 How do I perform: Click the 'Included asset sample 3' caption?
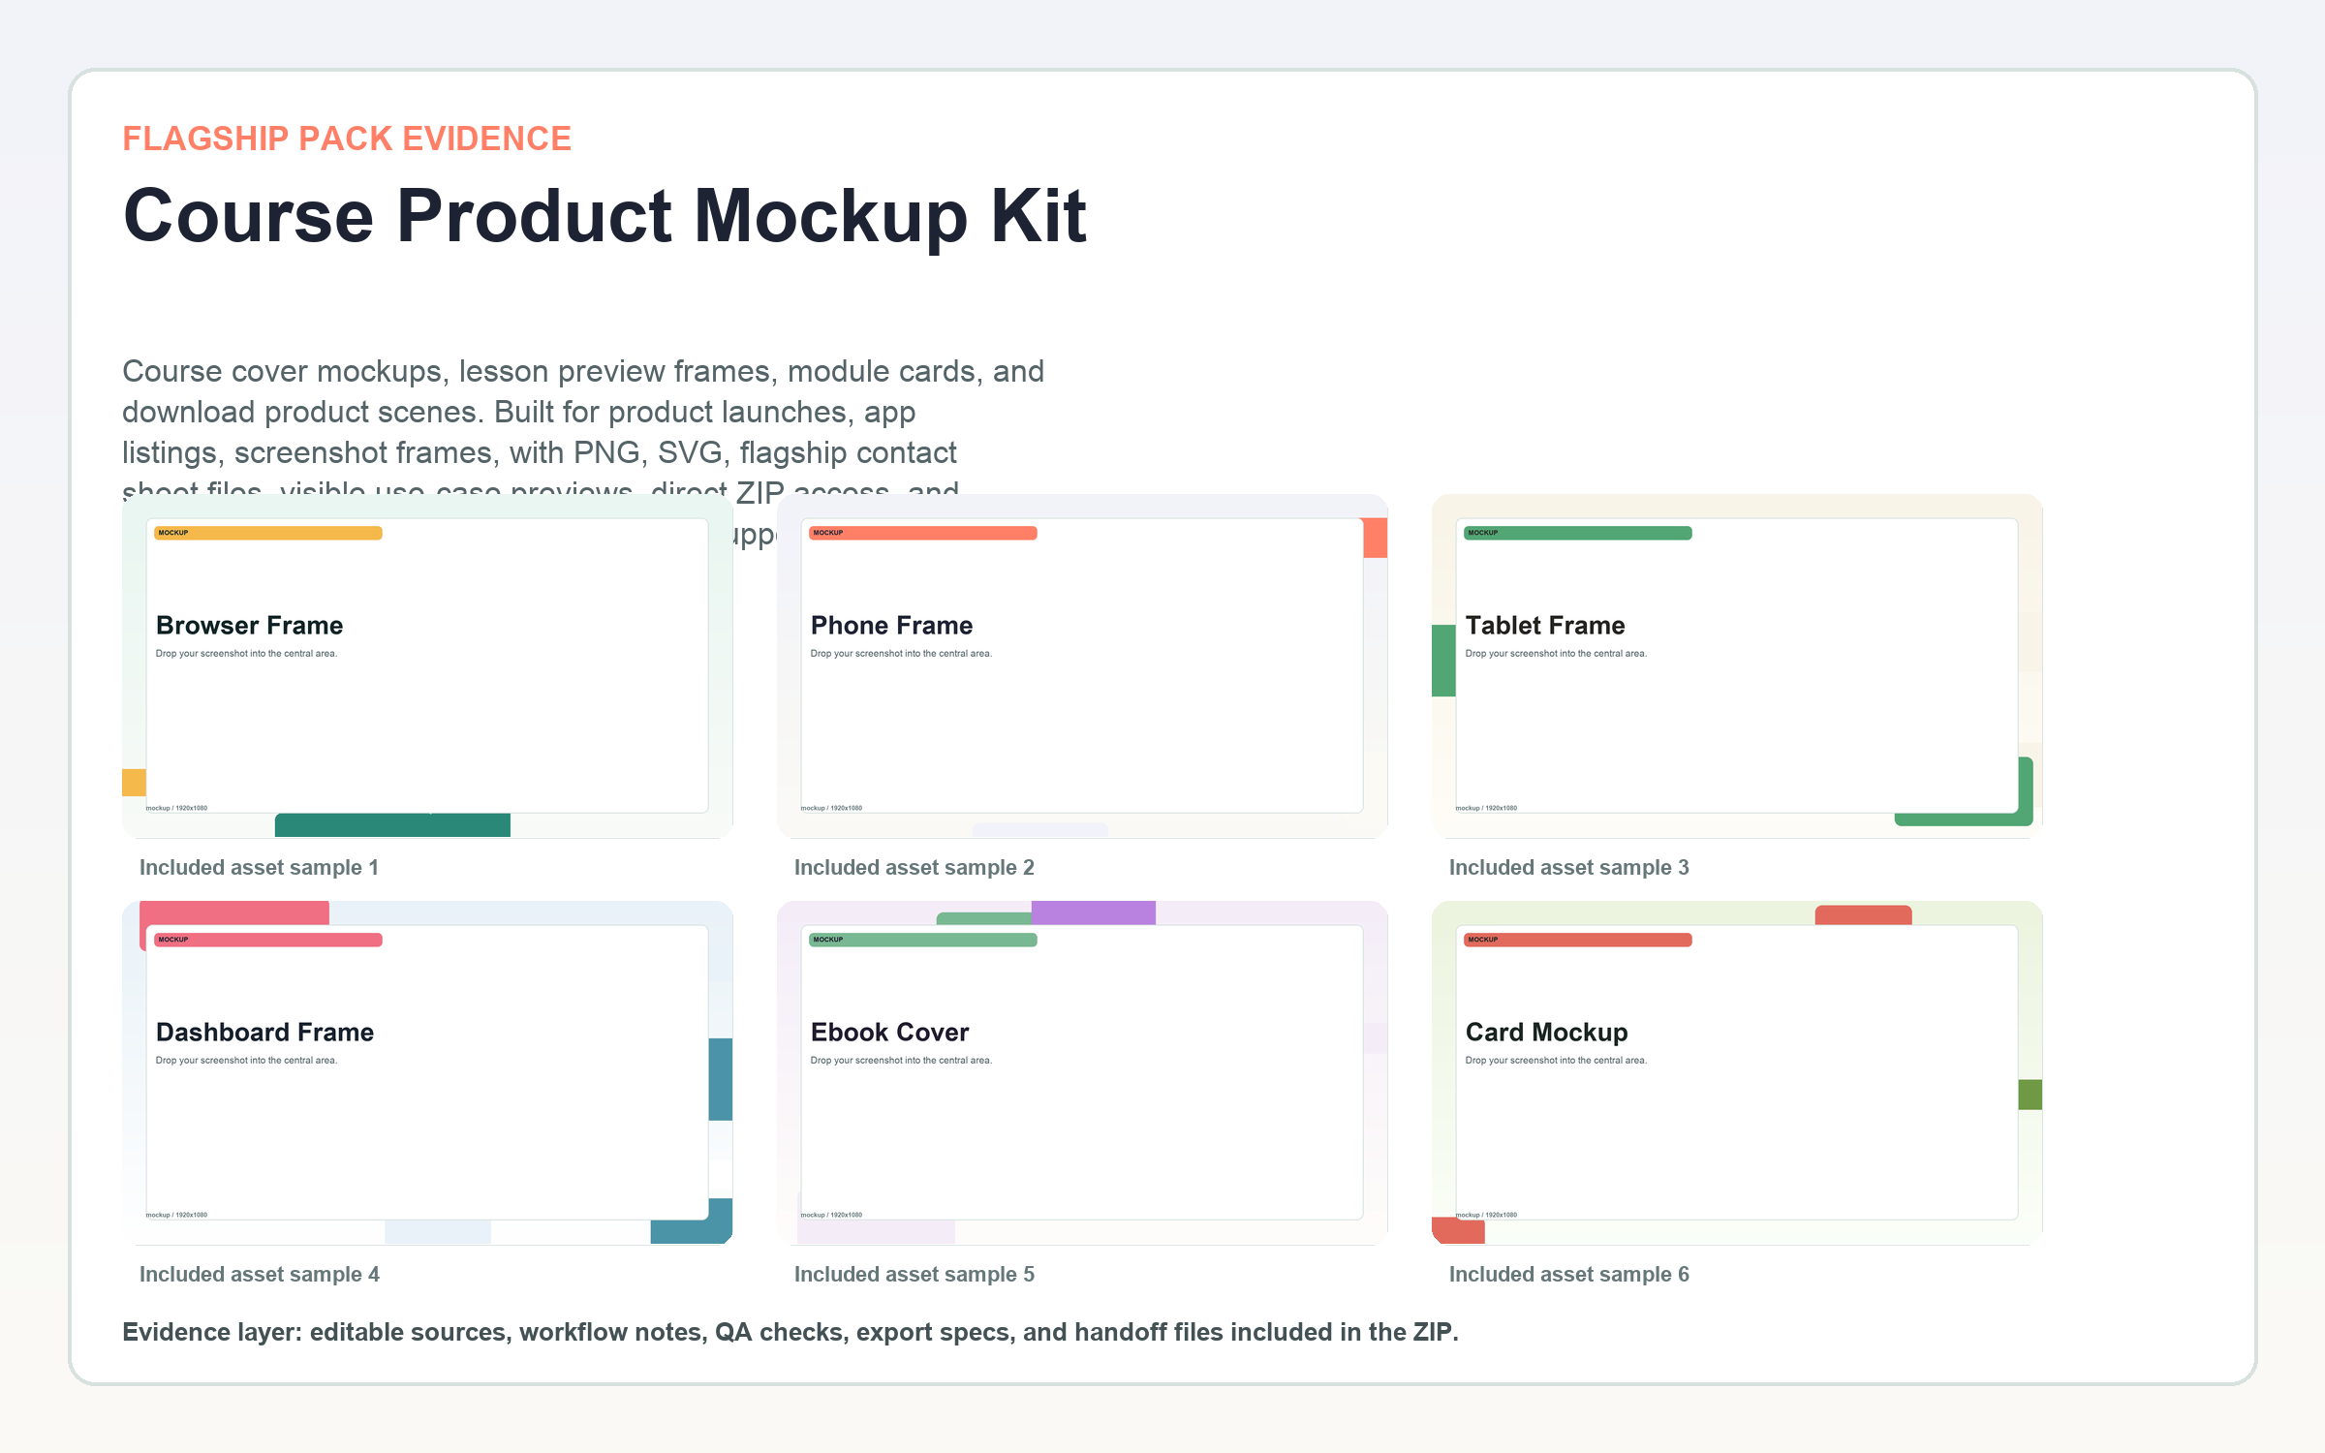[1568, 867]
